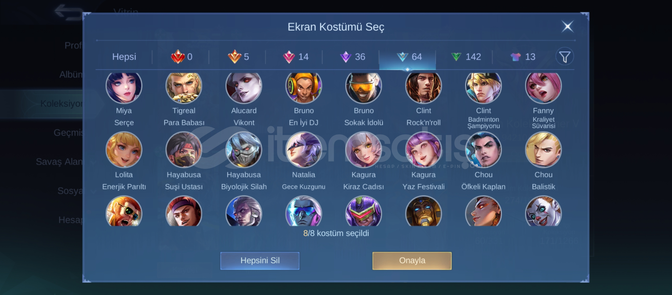Switch to the orange gem tab with 5
Viewport: 672px width, 295px height.
coord(238,57)
